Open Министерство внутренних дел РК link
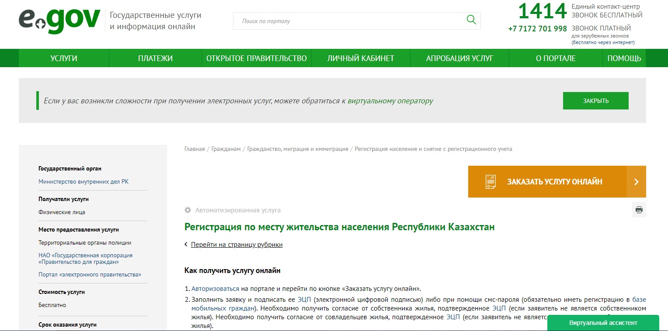Viewport: 668px width, 331px height. click(x=83, y=181)
